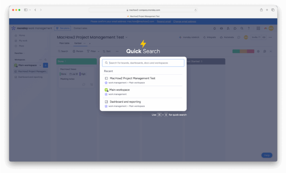Collapse the board header with up chevron
The image size is (286, 173).
[271, 51]
